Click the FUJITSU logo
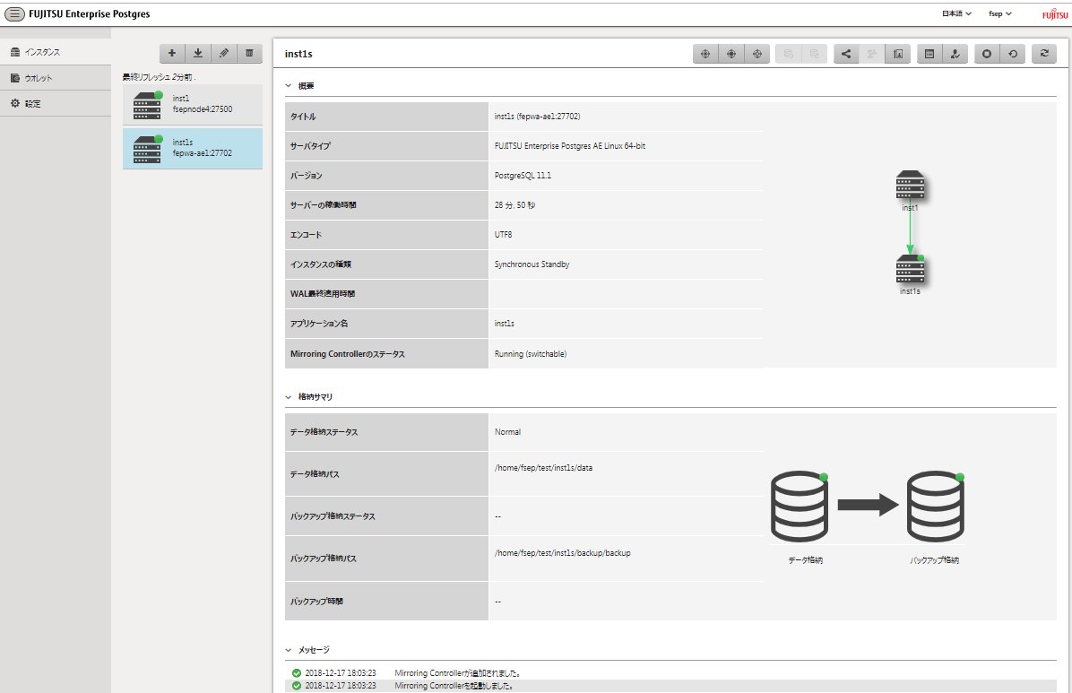 (1055, 13)
